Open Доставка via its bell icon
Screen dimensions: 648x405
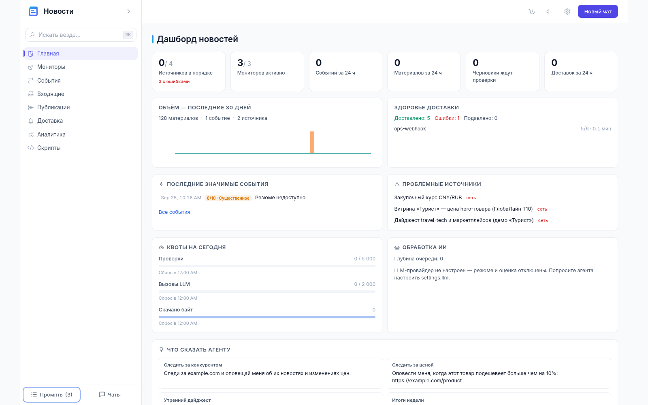31,121
